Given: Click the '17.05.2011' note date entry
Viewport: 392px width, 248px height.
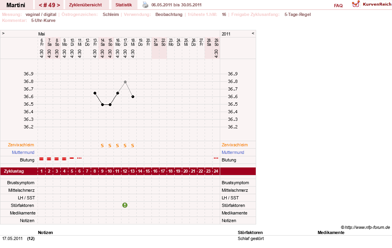Looking at the screenshot, I should [x=12, y=238].
